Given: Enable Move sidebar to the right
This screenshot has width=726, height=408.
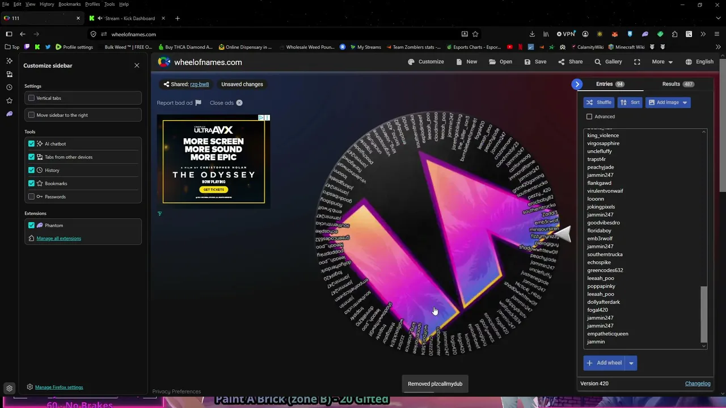Looking at the screenshot, I should pyautogui.click(x=31, y=115).
